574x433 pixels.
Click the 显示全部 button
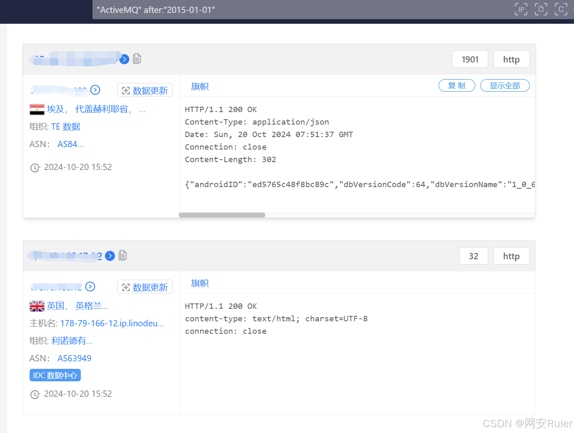click(x=505, y=85)
